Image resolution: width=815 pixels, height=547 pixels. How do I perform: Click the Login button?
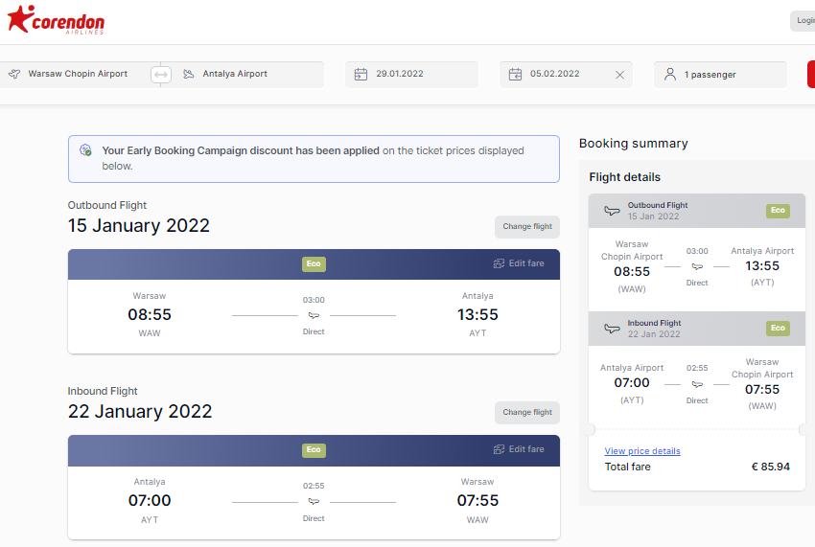[803, 21]
